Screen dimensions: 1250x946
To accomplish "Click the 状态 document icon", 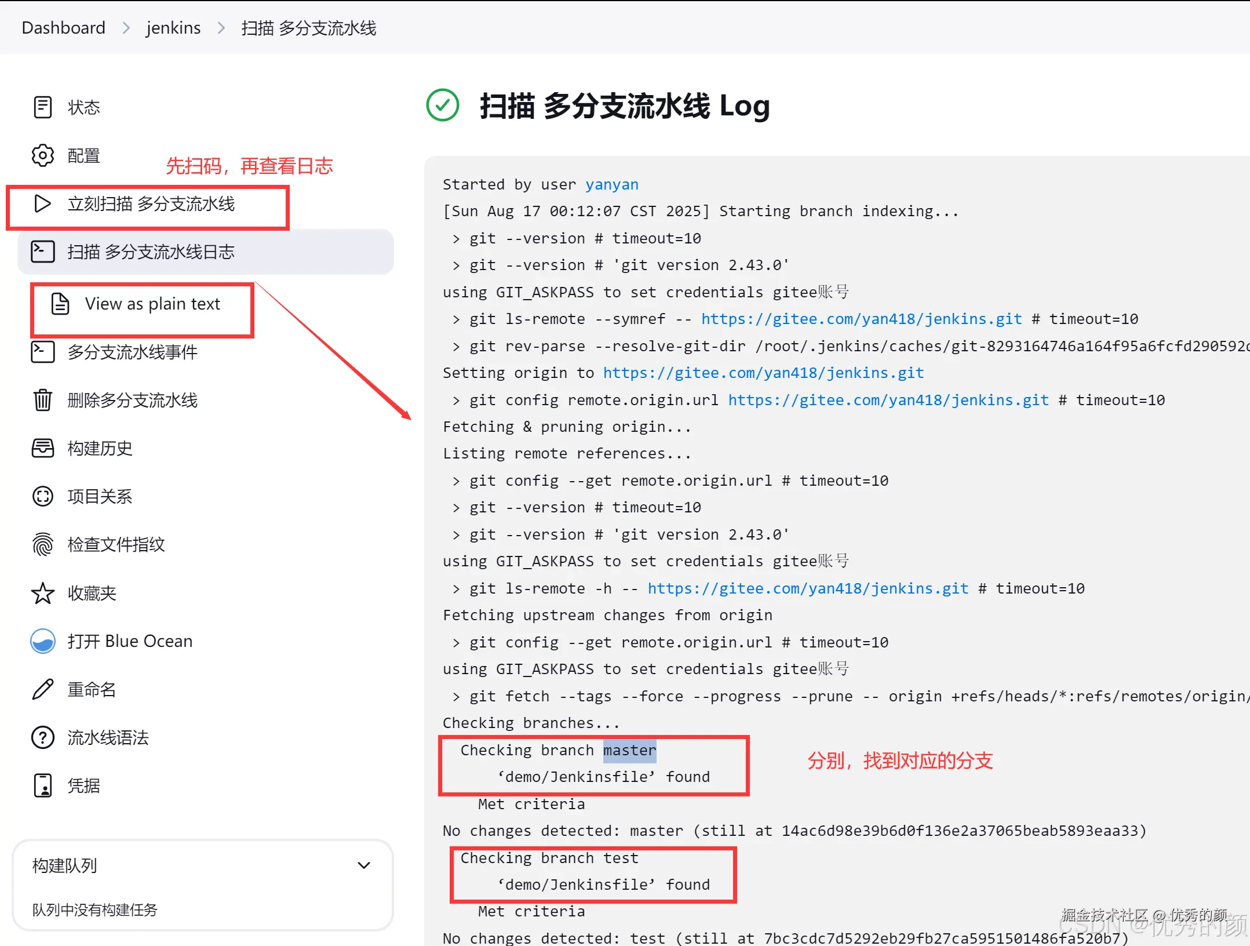I will 43,107.
